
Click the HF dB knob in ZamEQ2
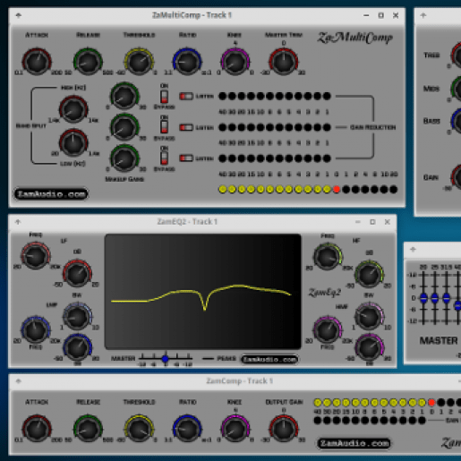[x=370, y=275]
